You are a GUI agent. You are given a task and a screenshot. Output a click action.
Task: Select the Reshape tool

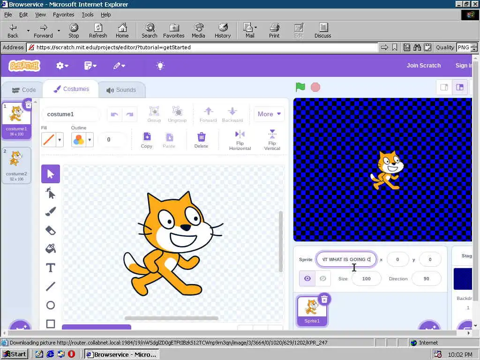[51, 193]
